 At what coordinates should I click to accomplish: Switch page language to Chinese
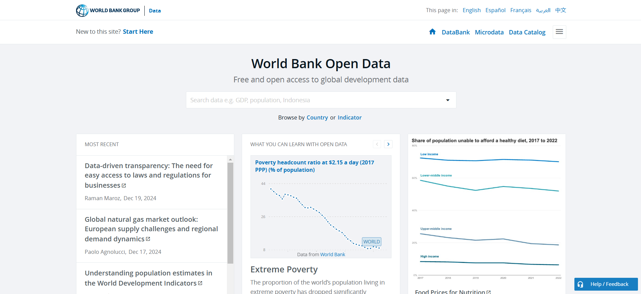561,10
